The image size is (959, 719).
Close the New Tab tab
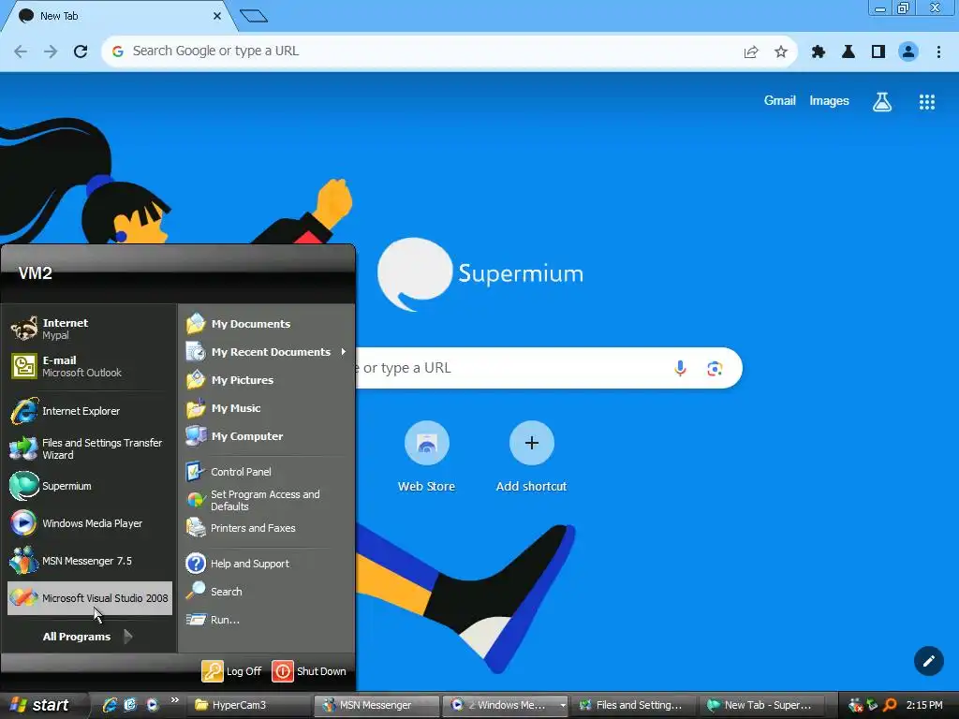point(217,17)
